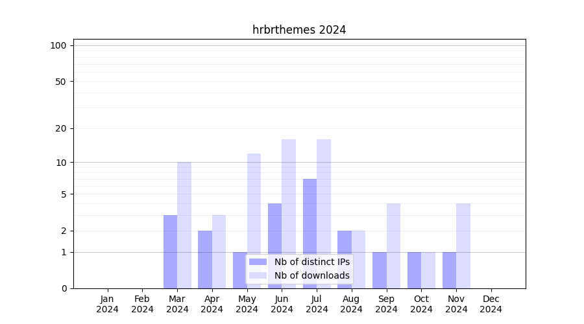Select the chart title 'hrbrthemes 2024'
Viewport: 584px width, 324px height.
point(299,30)
